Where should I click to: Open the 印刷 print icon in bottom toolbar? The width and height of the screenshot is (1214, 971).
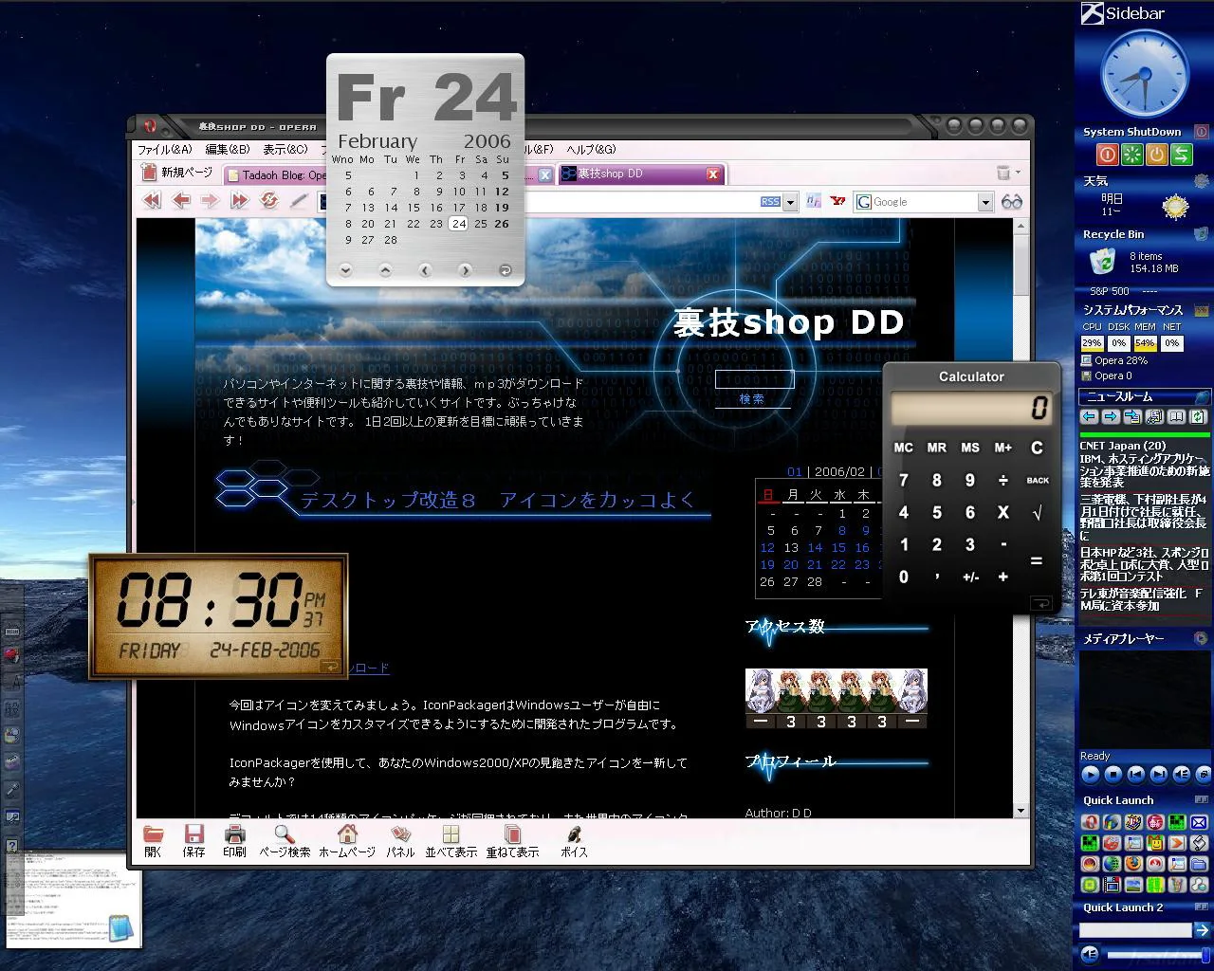pos(234,840)
